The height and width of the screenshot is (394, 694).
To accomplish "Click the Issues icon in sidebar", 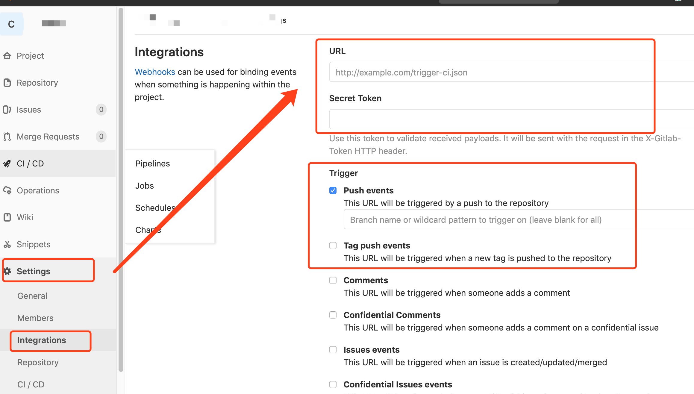I will [x=7, y=110].
